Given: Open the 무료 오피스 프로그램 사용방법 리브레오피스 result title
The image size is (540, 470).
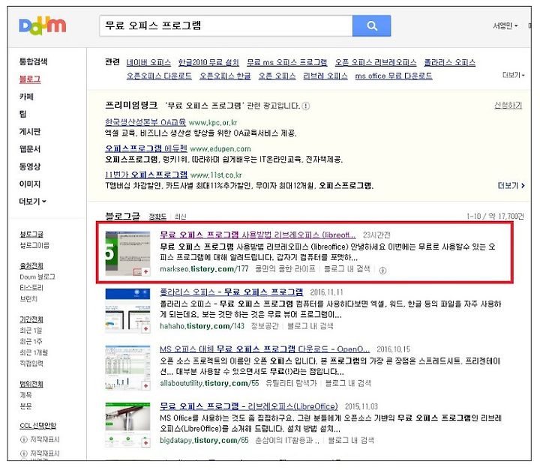Looking at the screenshot, I should (x=257, y=235).
